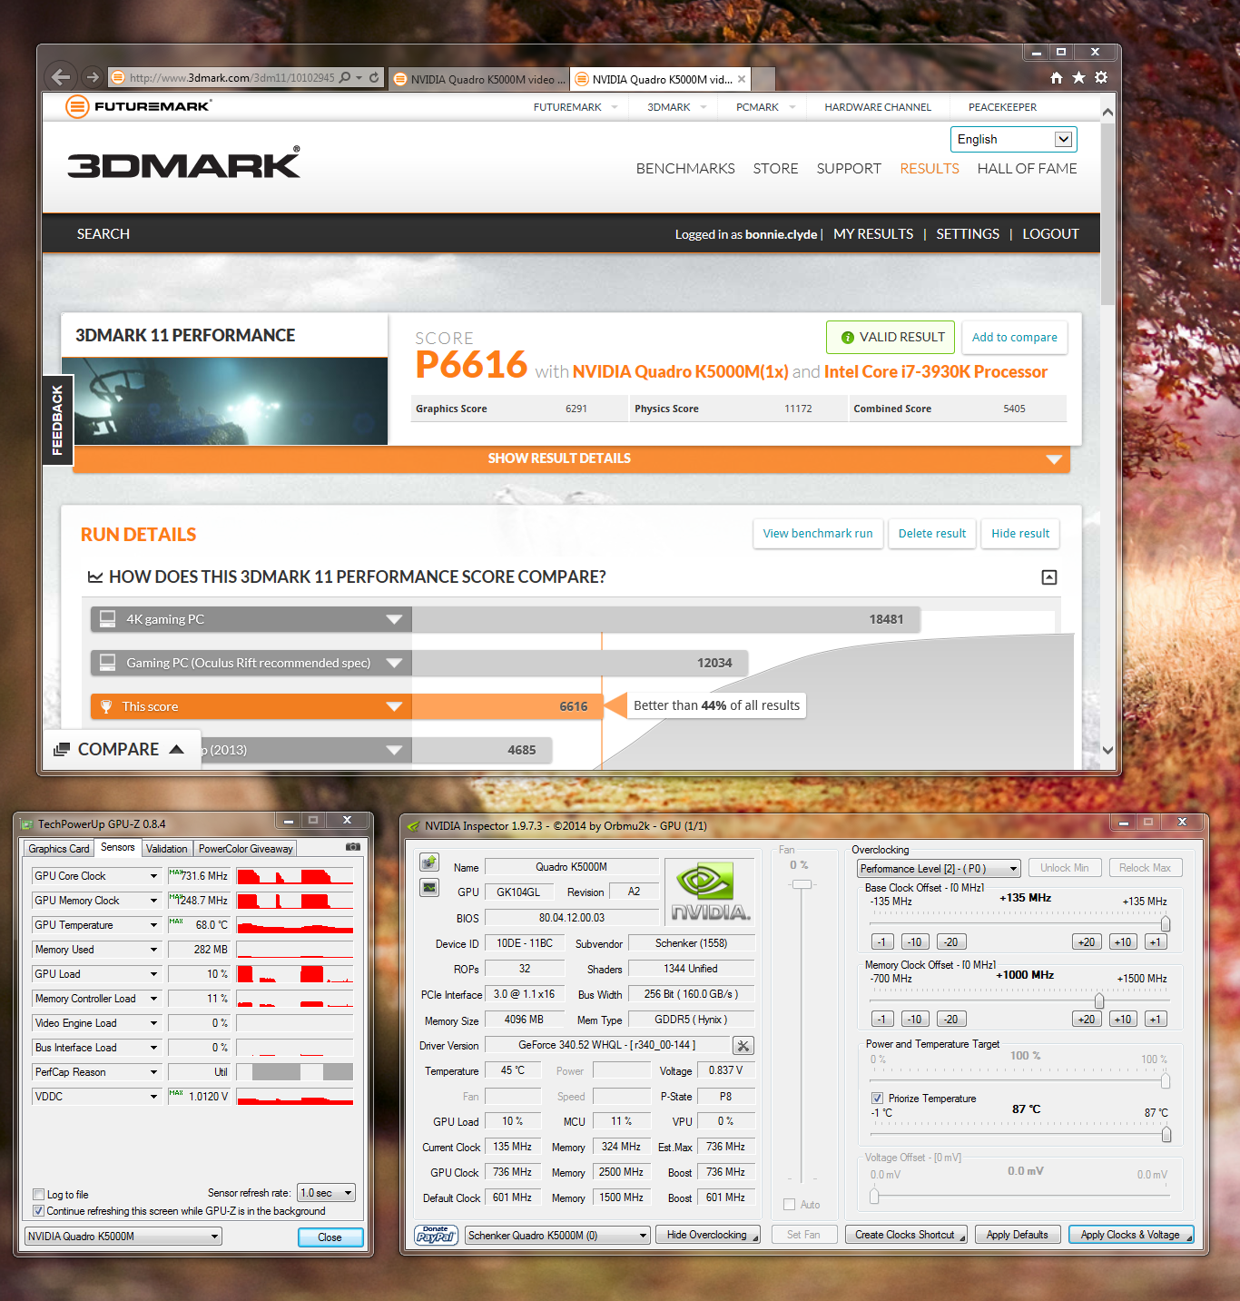
Task: Click the browser address bar URL field
Action: pyautogui.click(x=231, y=78)
